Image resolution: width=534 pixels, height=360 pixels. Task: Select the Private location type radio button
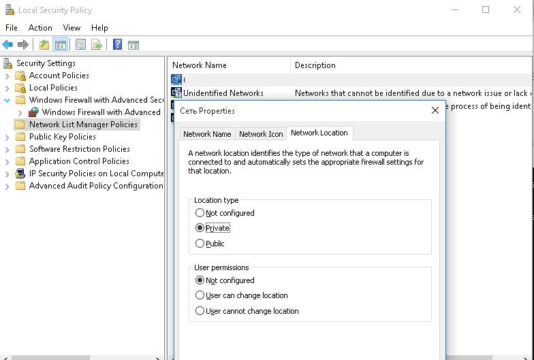click(200, 227)
